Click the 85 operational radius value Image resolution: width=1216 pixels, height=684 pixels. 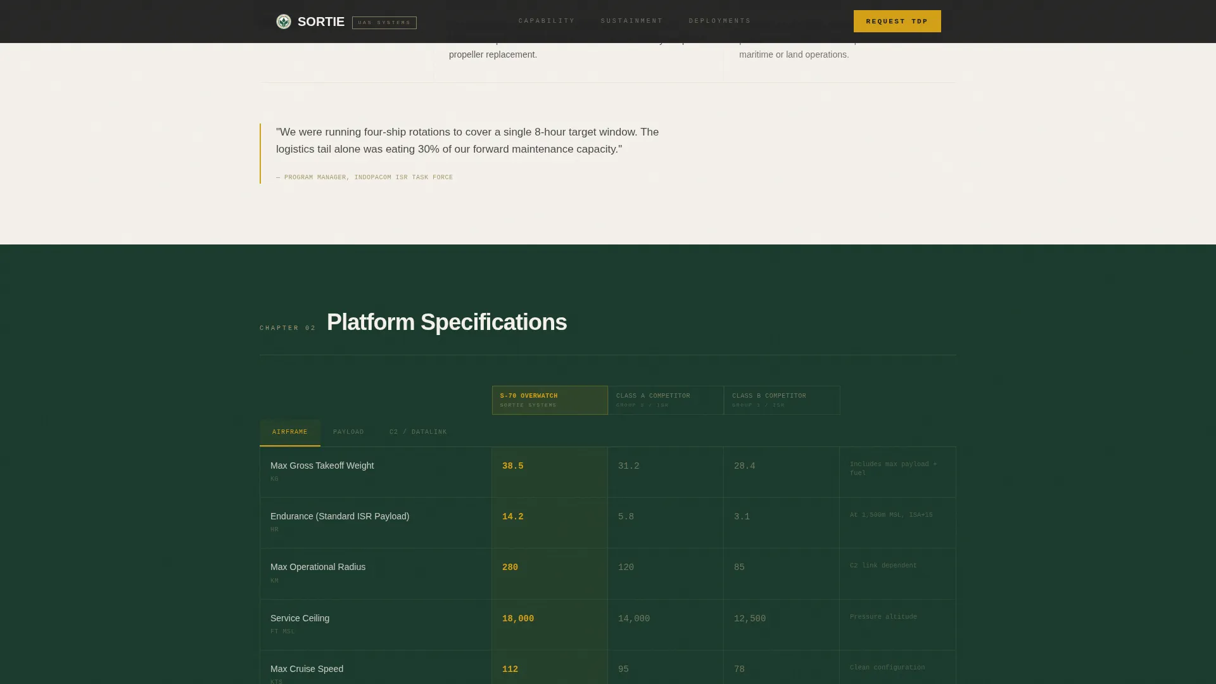click(x=739, y=567)
